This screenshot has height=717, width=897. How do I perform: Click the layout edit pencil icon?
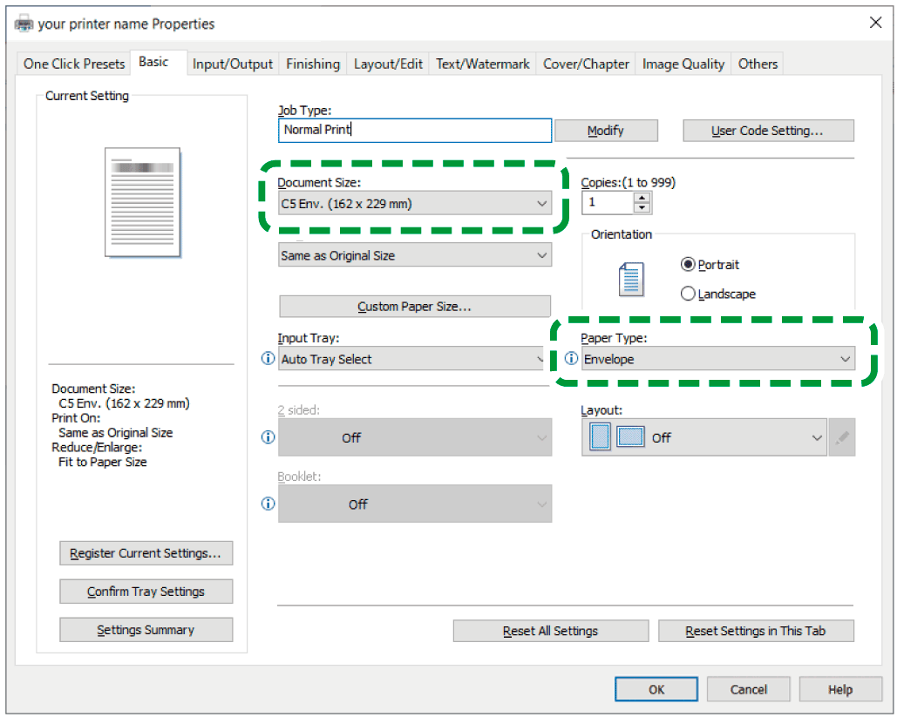pyautogui.click(x=841, y=438)
